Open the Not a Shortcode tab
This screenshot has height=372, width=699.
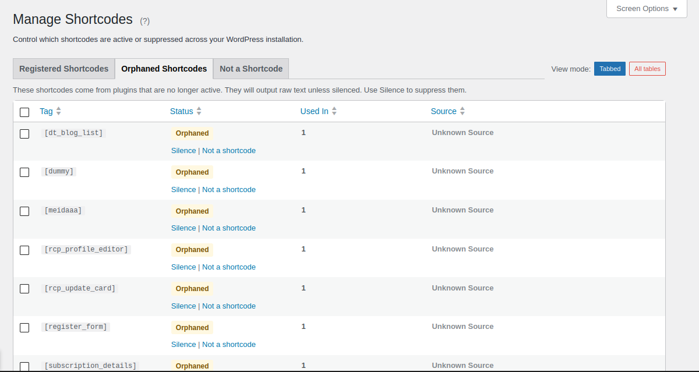251,69
